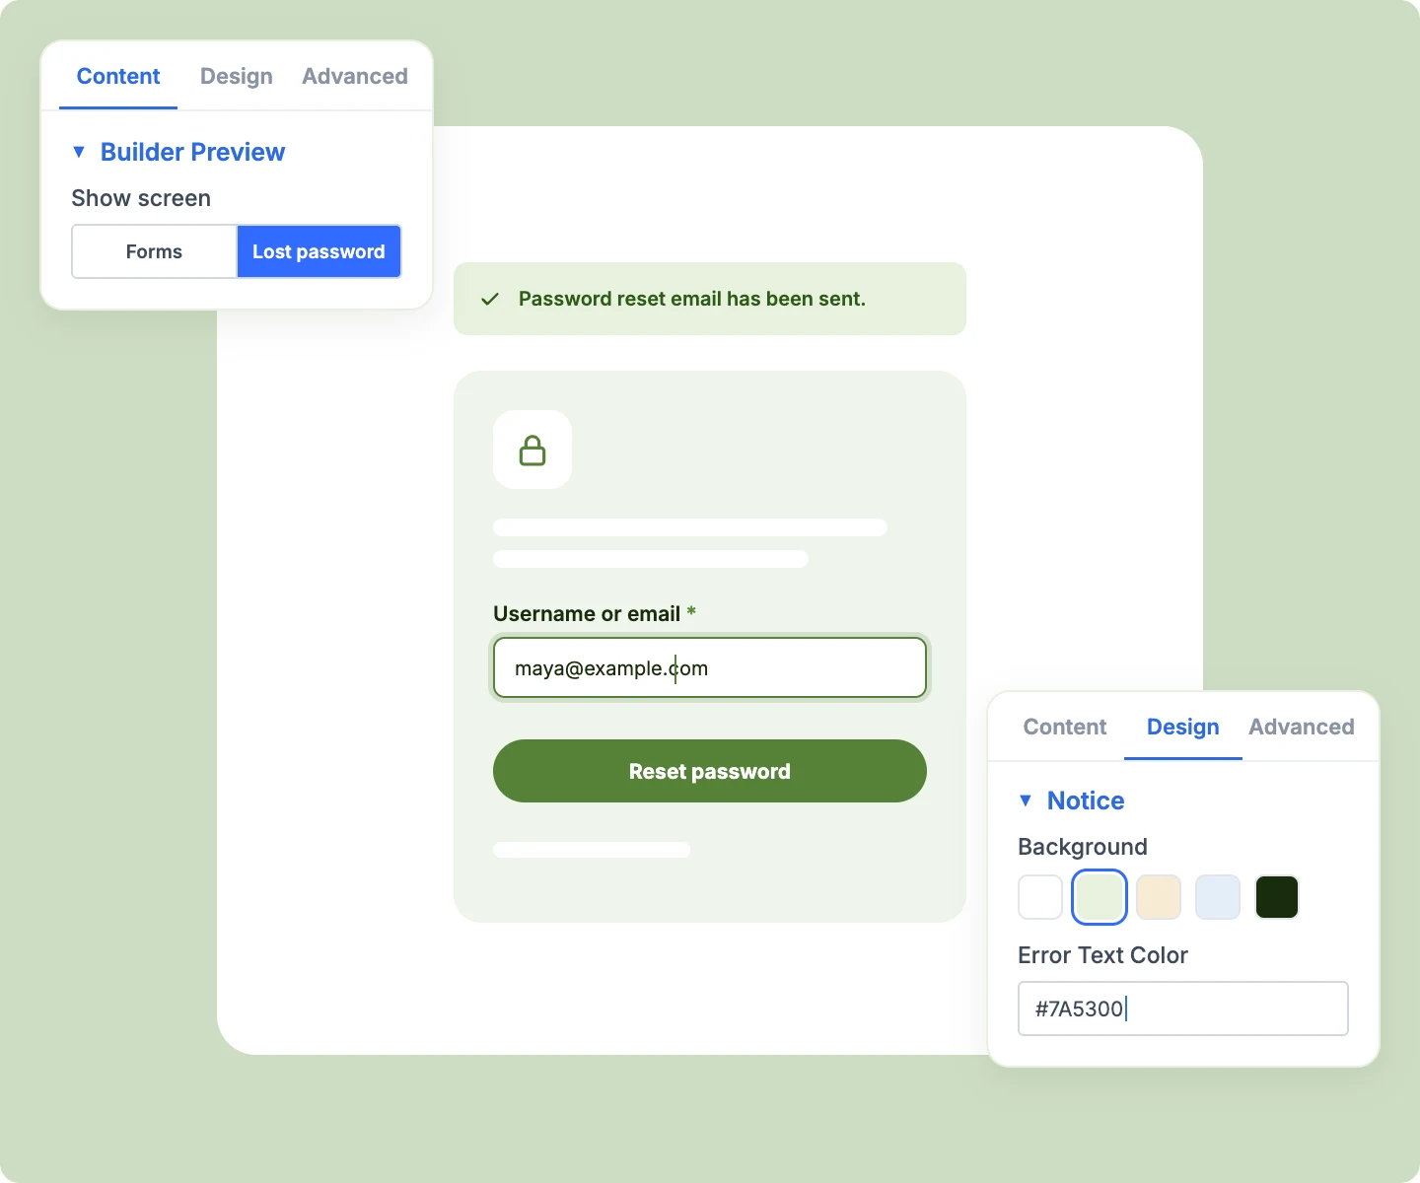
Task: Click the lock icon on the form
Action: coord(532,451)
